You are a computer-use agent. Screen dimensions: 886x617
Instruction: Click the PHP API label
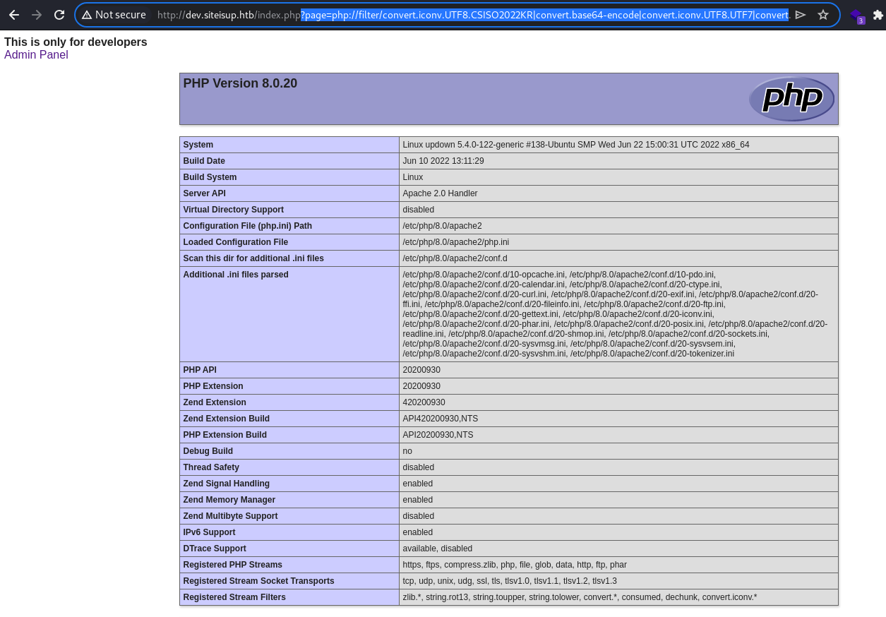(199, 370)
